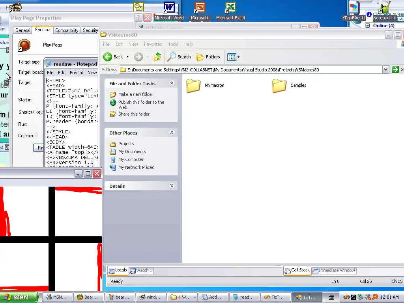The image size is (404, 303).
Task: Collapse the Other Places panel
Action: click(172, 133)
